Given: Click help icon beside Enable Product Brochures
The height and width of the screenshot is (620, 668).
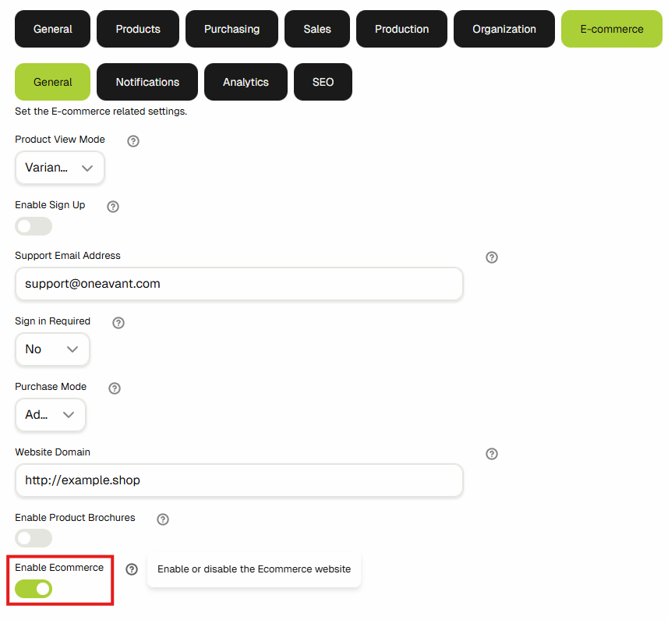Looking at the screenshot, I should 163,519.
